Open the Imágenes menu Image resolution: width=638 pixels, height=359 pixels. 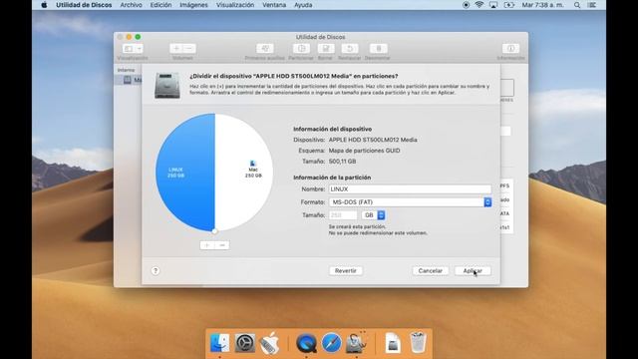[x=193, y=5]
